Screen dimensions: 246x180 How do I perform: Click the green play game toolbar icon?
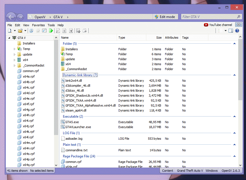[x=51, y=31]
